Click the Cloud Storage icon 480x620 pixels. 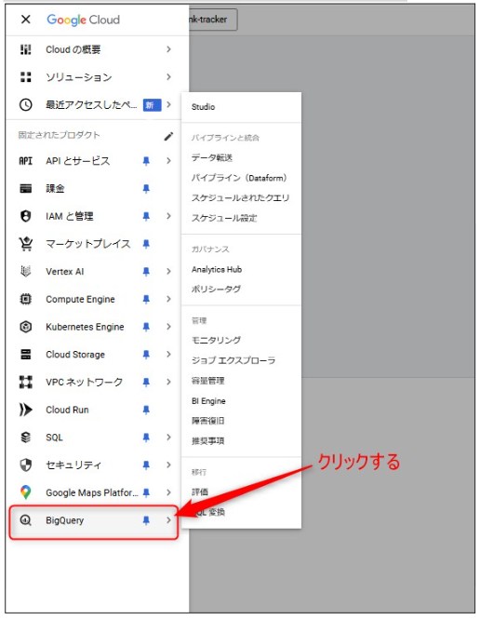click(x=26, y=355)
